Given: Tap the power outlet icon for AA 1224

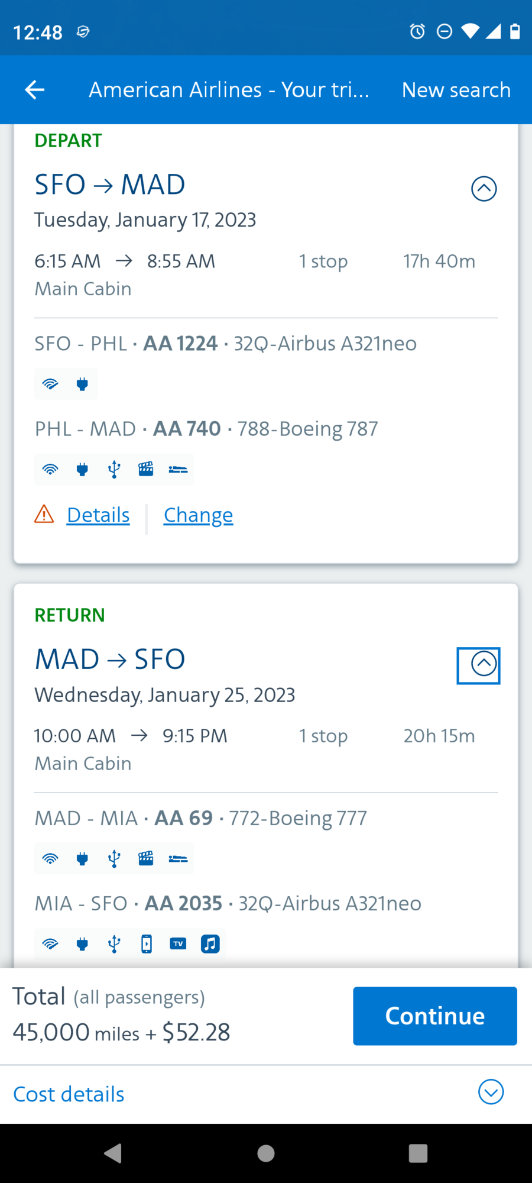Looking at the screenshot, I should click(82, 384).
